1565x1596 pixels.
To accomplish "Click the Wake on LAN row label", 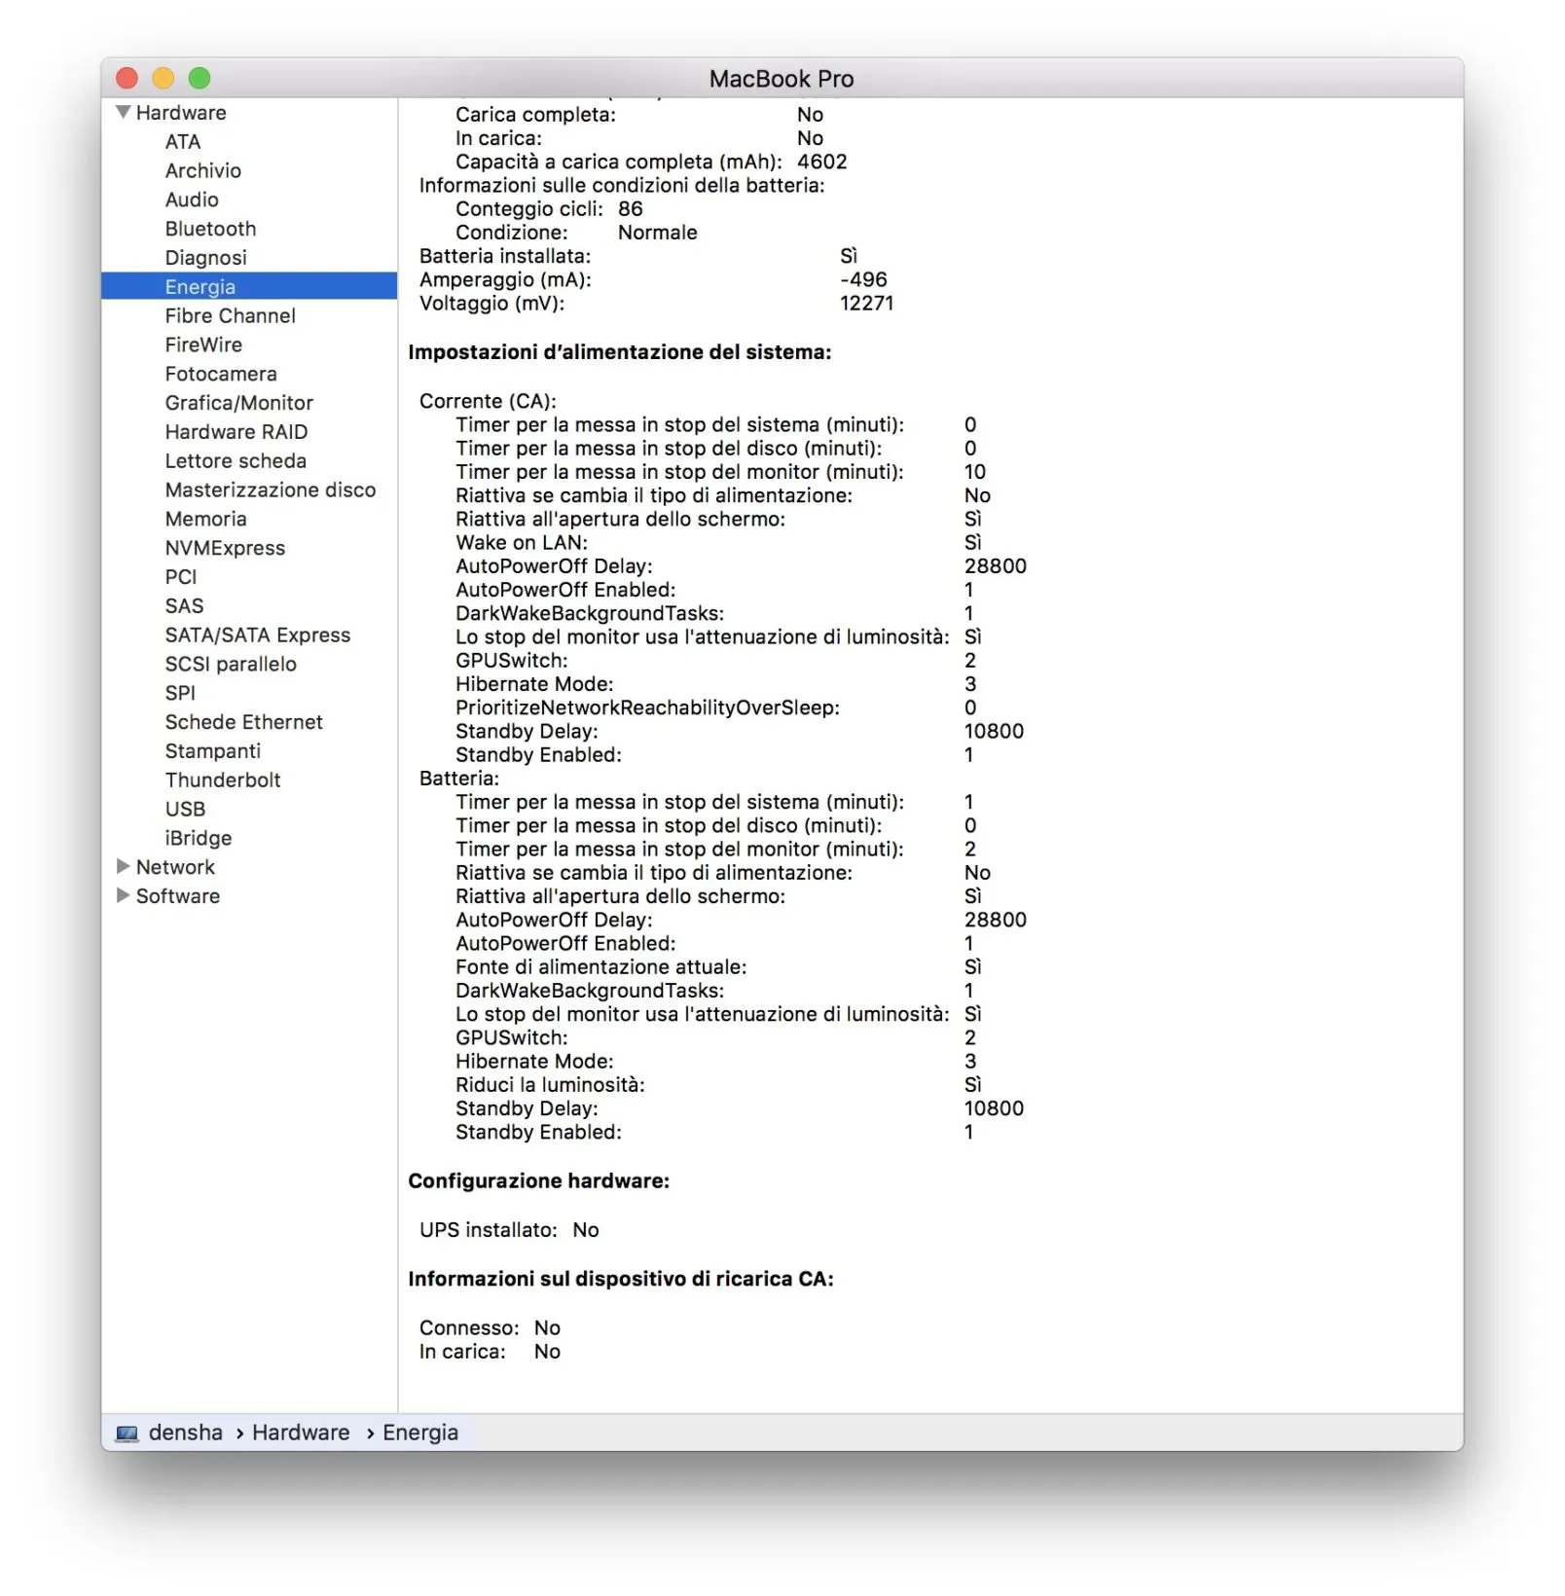I will (x=521, y=543).
